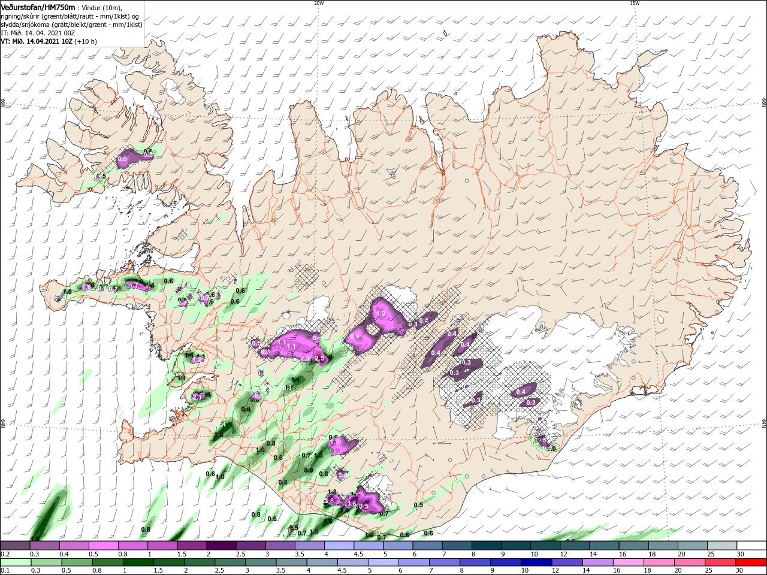Pick the lower rain scale swatch labeled 4

(x=321, y=562)
